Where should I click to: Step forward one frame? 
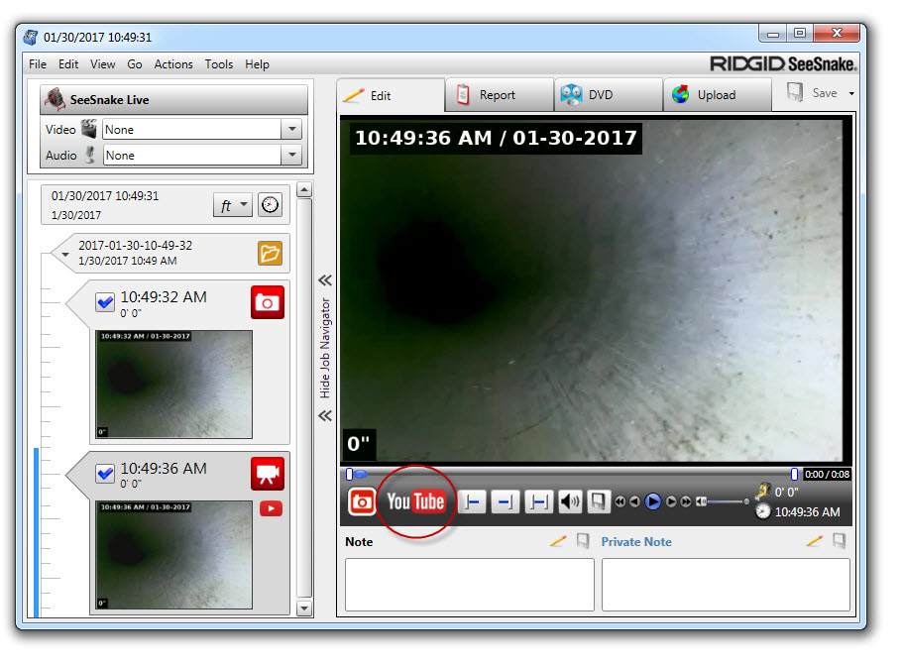pyautogui.click(x=671, y=502)
